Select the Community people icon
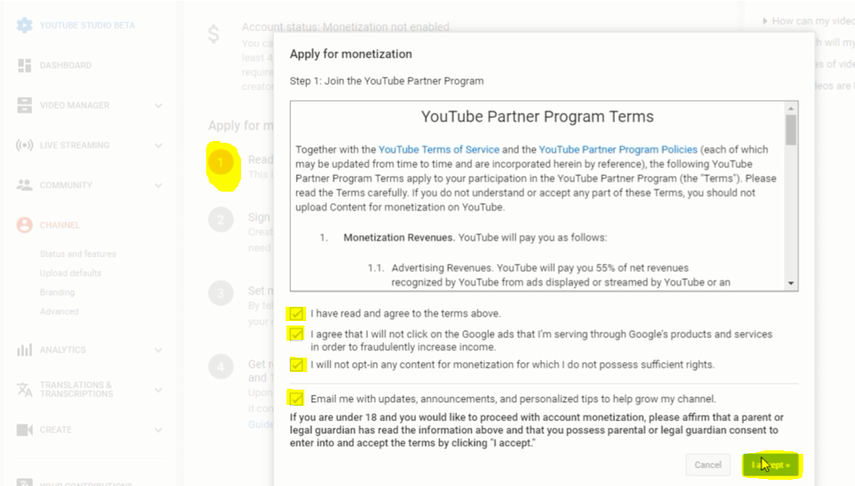Image resolution: width=855 pixels, height=486 pixels. [24, 185]
